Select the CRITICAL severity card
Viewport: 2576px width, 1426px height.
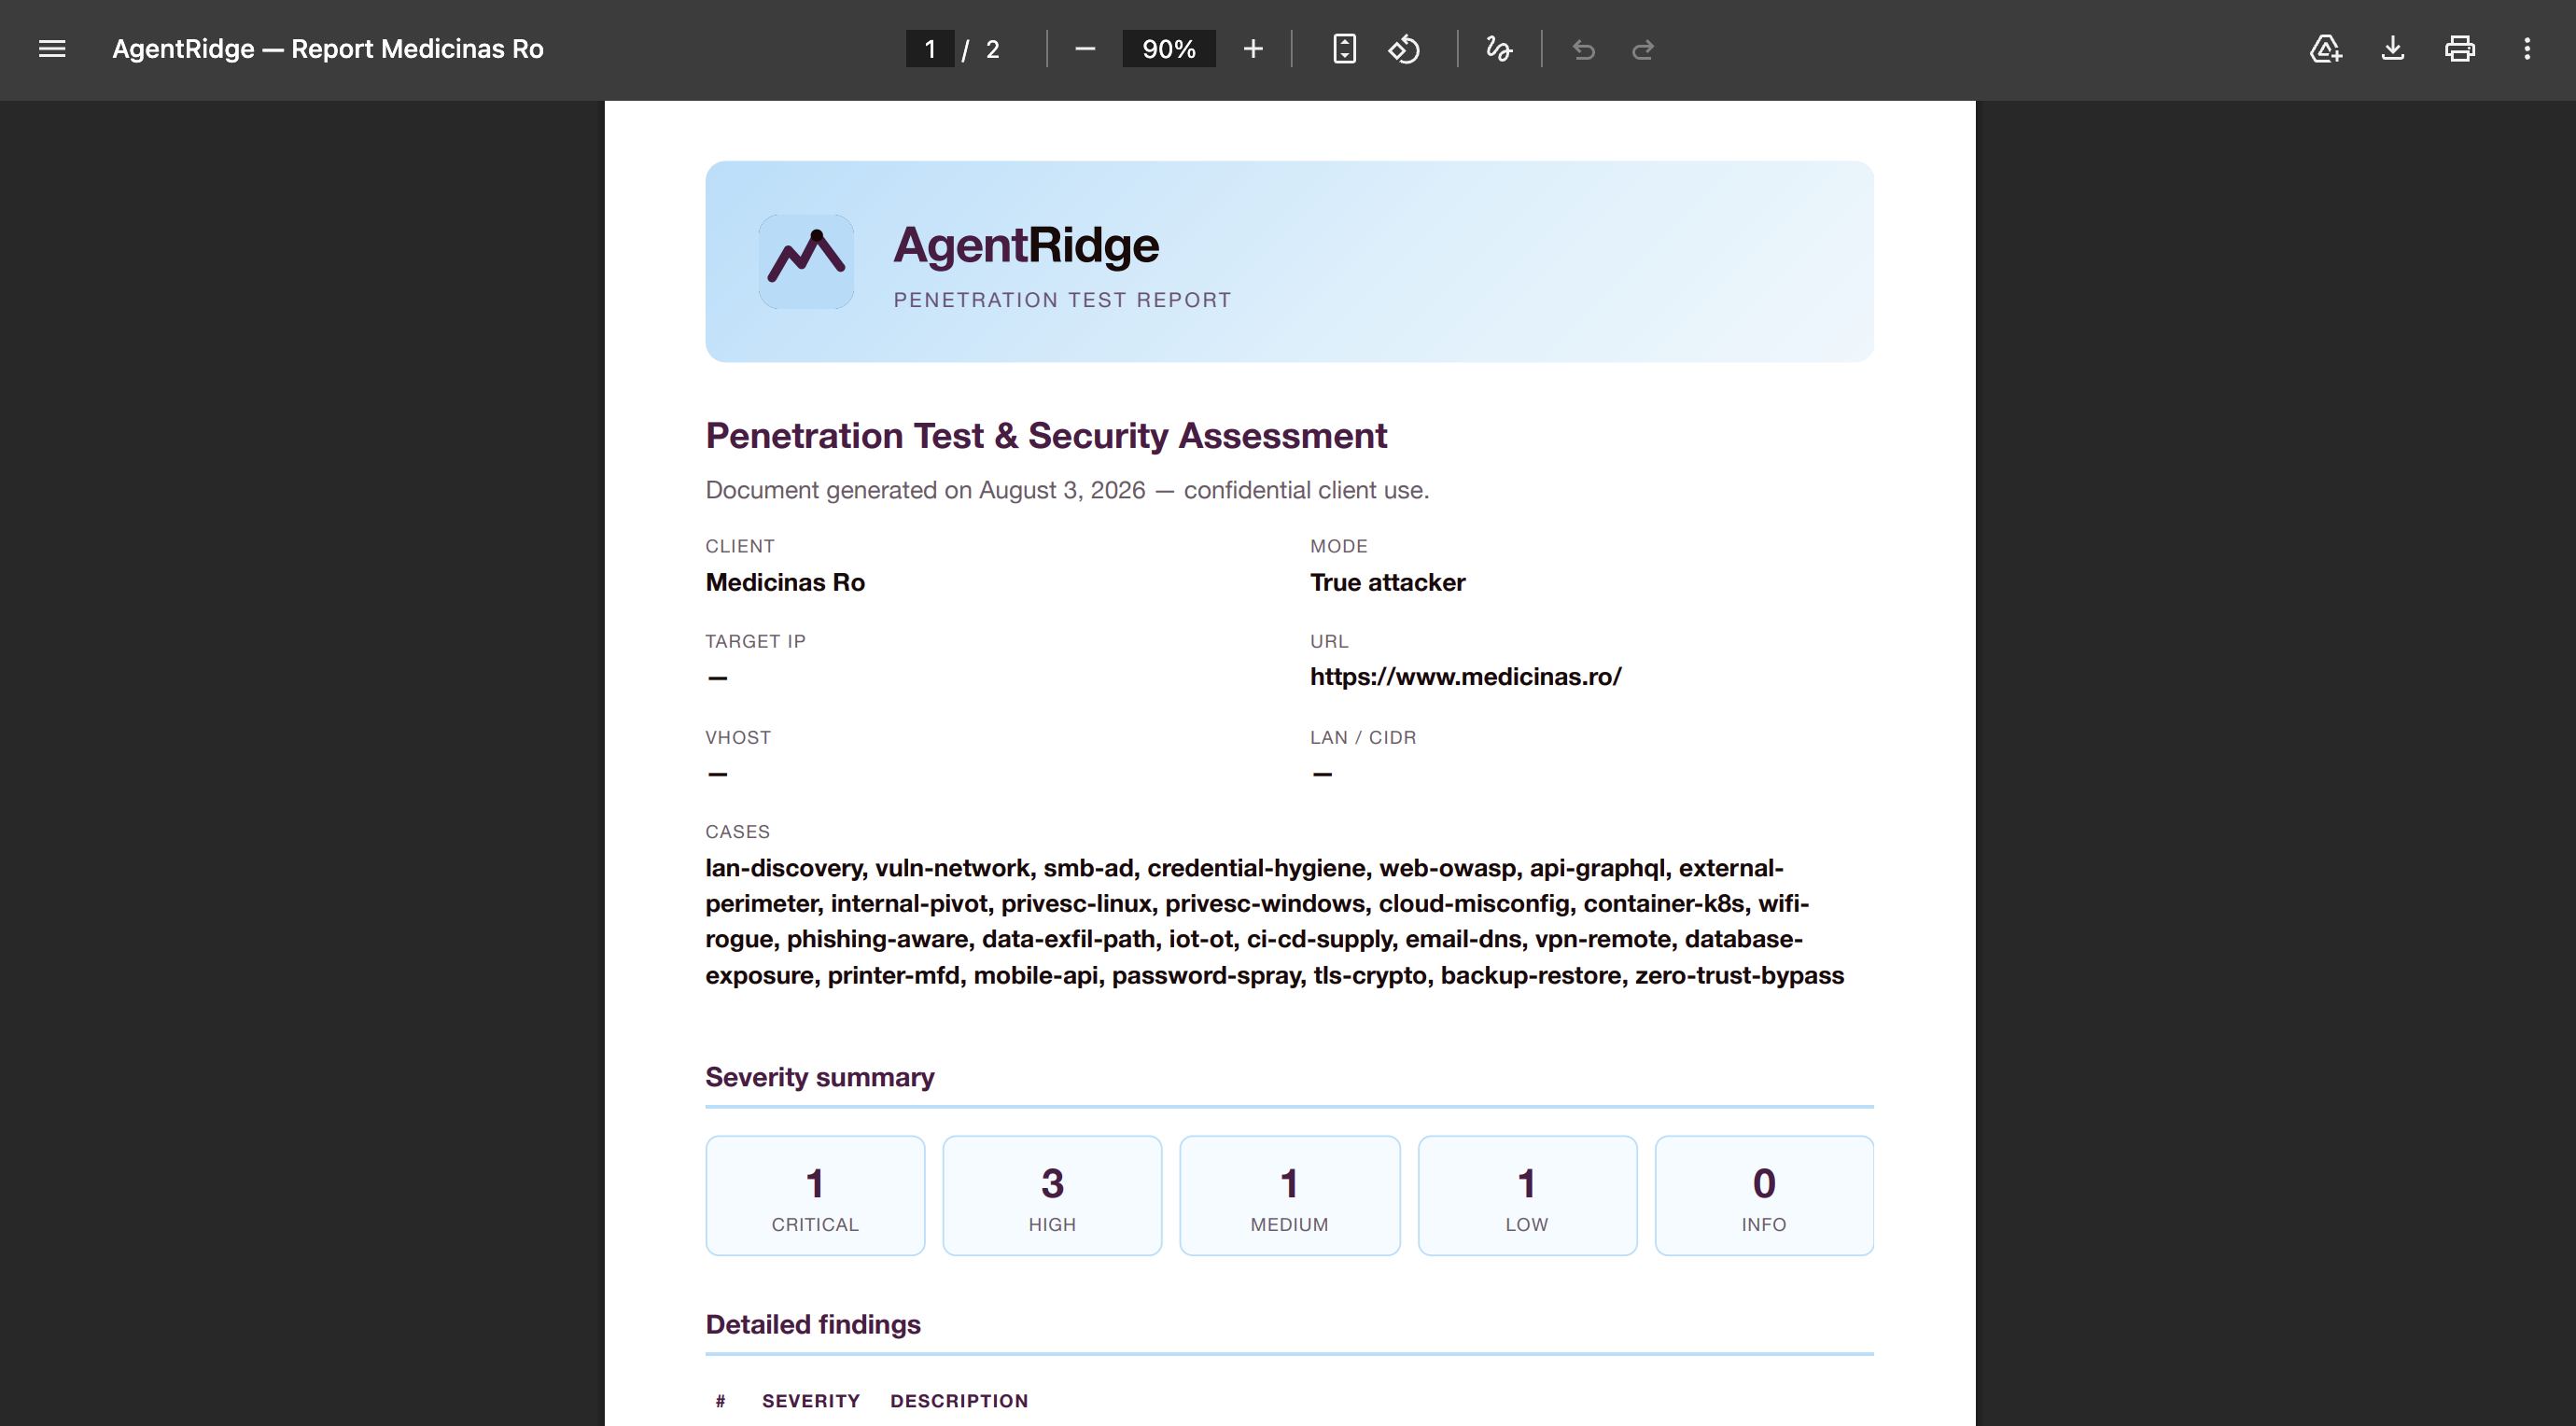tap(815, 1195)
